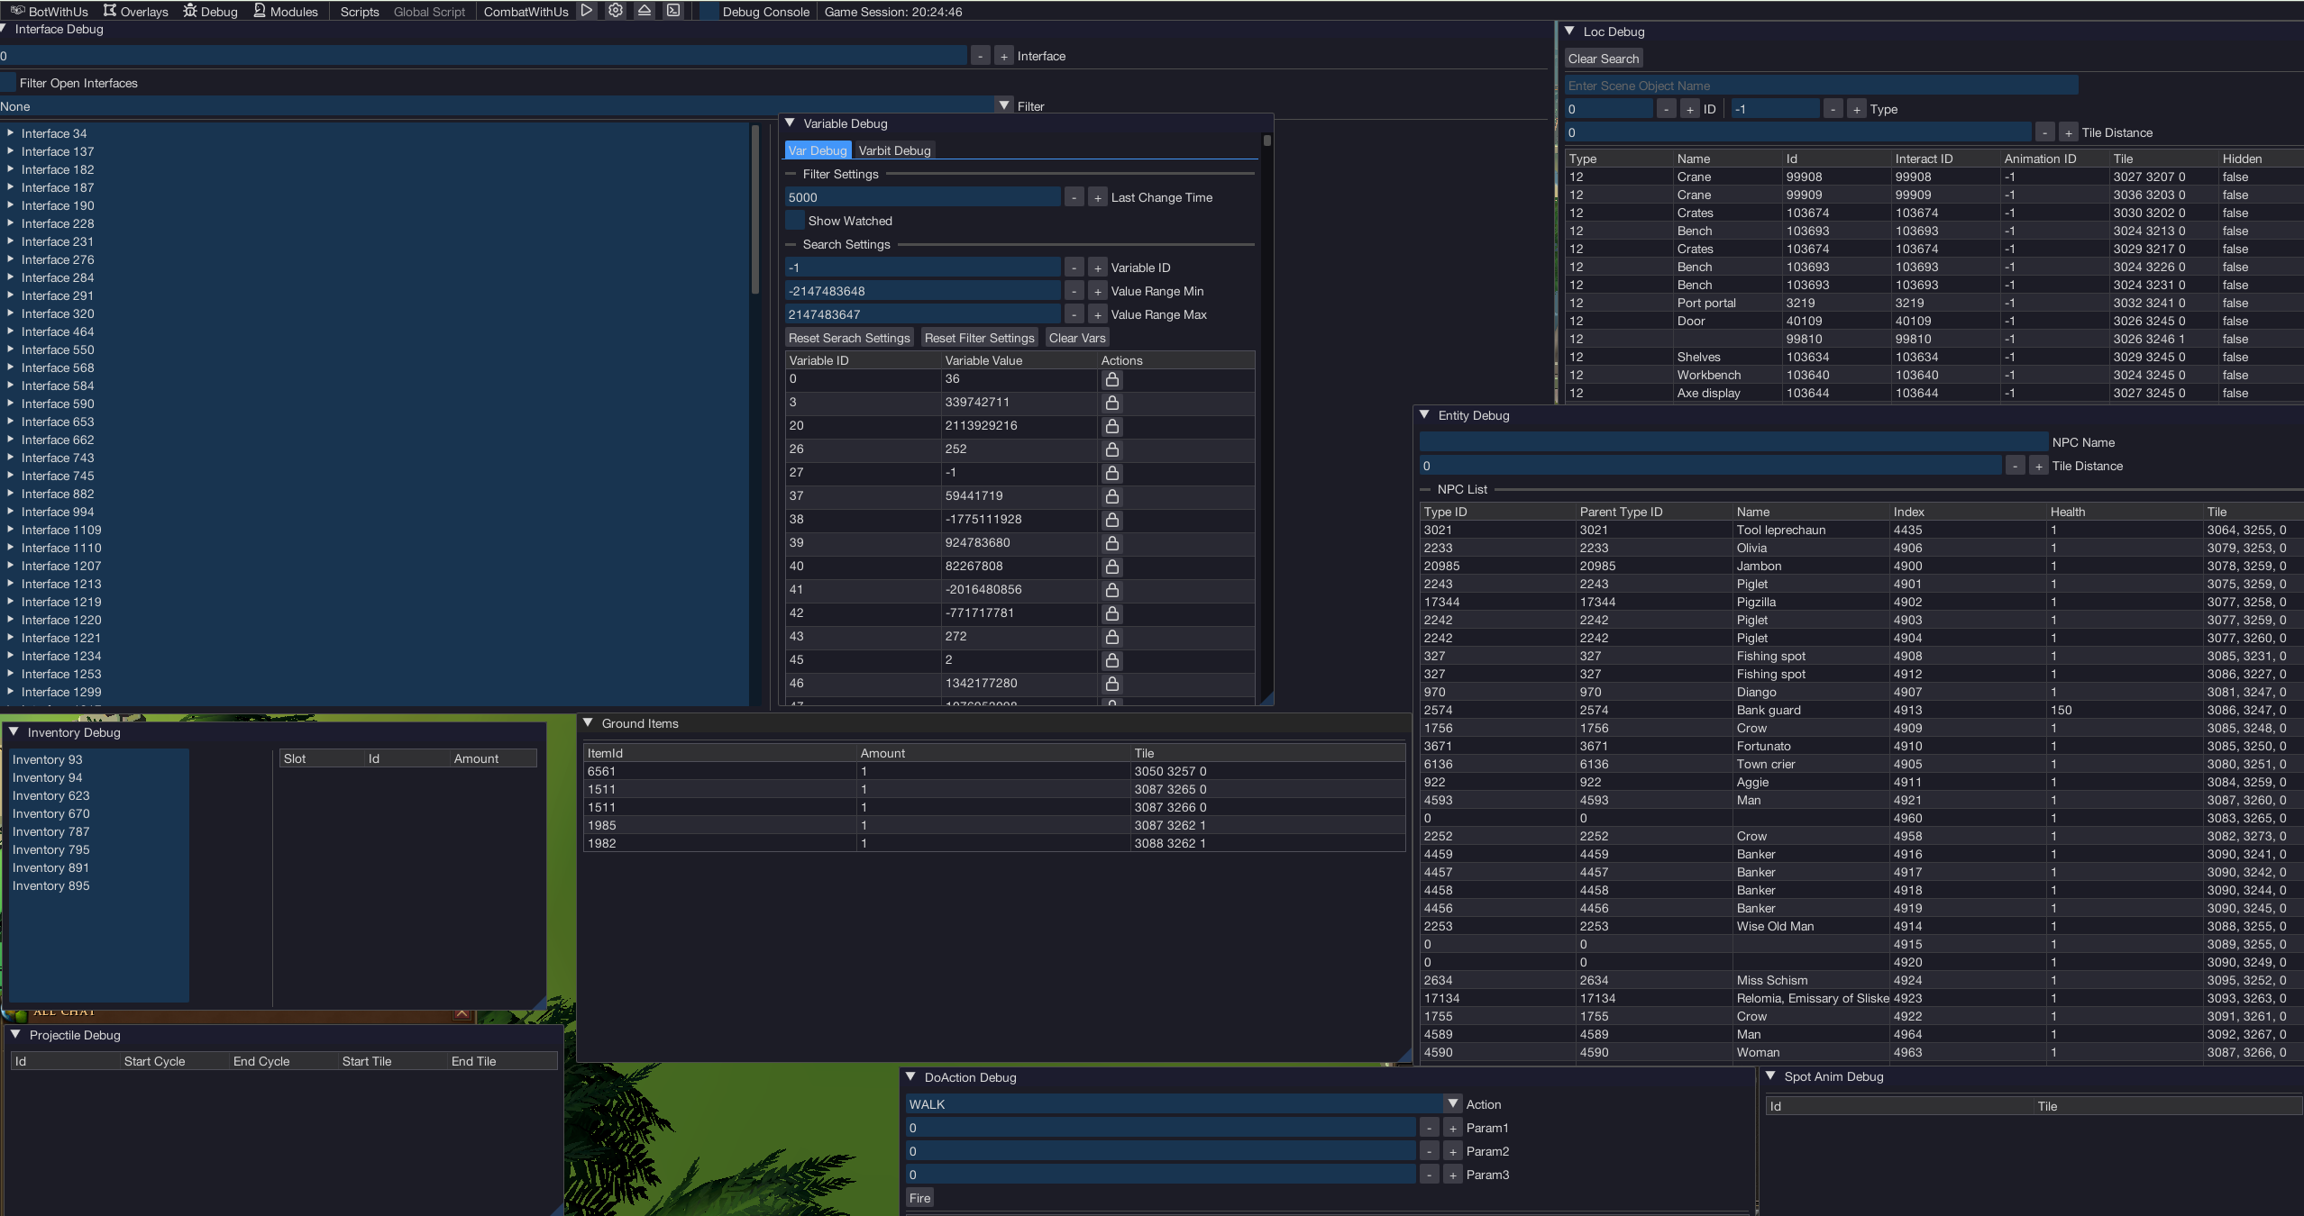The width and height of the screenshot is (2304, 1216).
Task: Collapse the Spot Anim Debug panel
Action: point(1770,1076)
